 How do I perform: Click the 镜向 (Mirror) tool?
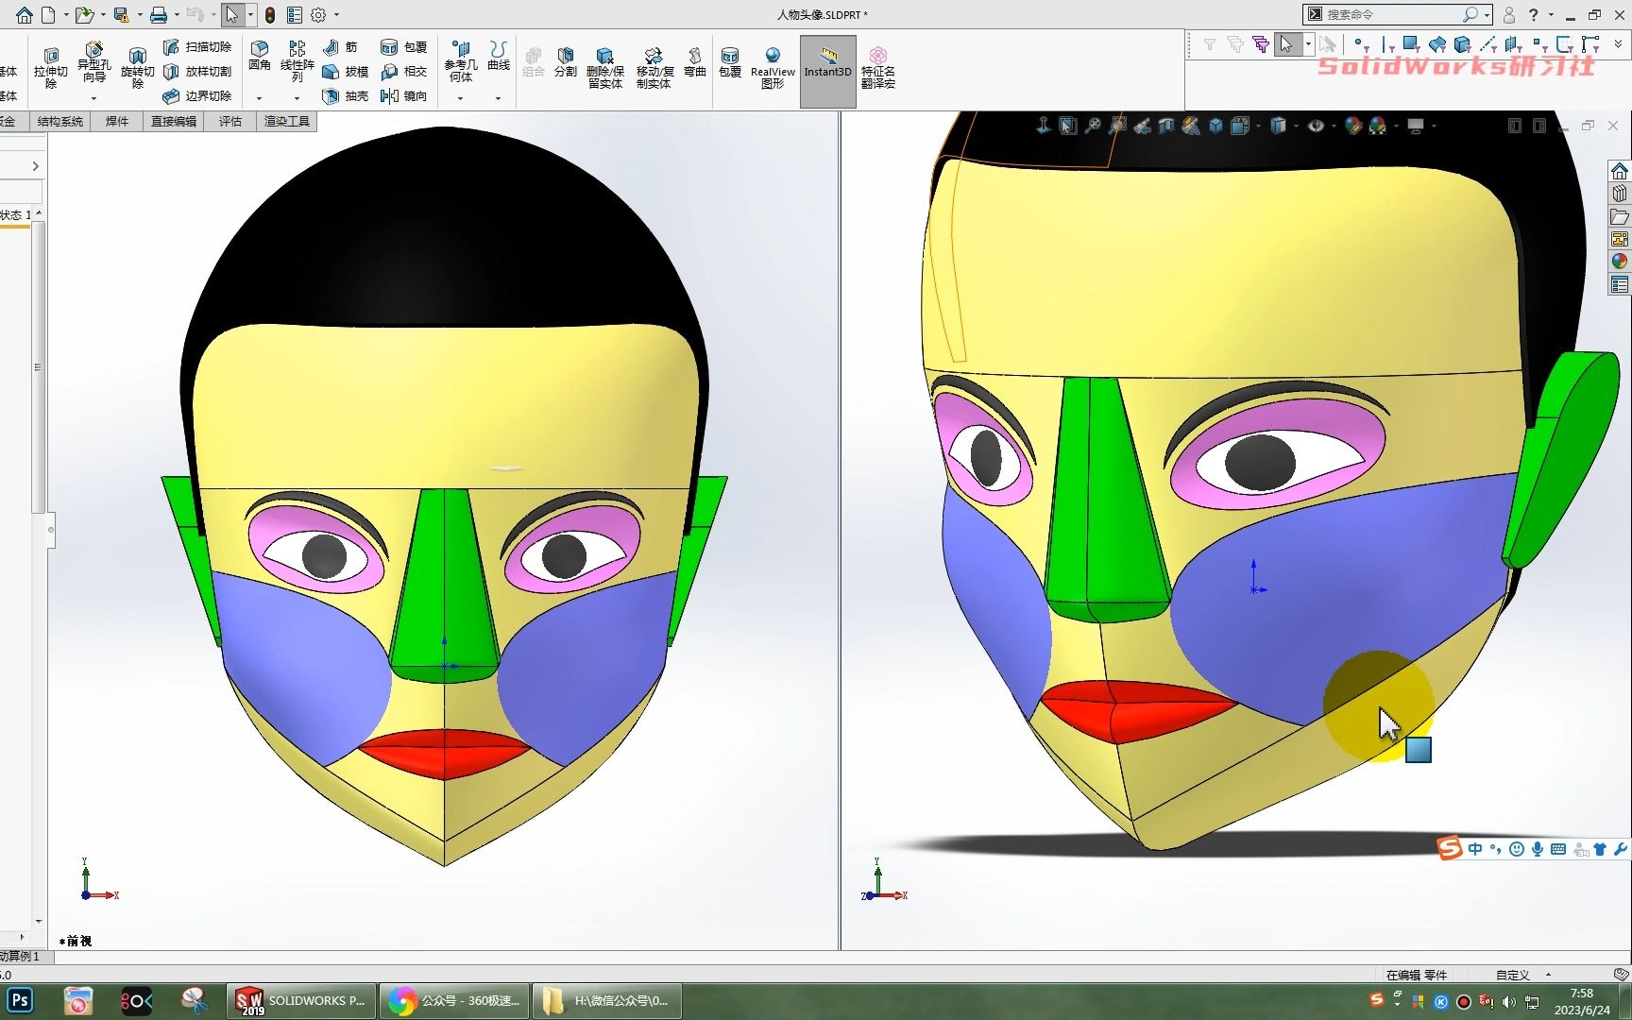(x=403, y=95)
